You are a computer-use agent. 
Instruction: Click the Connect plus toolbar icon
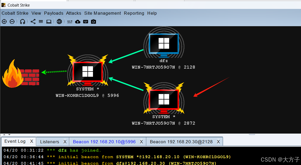4,22
